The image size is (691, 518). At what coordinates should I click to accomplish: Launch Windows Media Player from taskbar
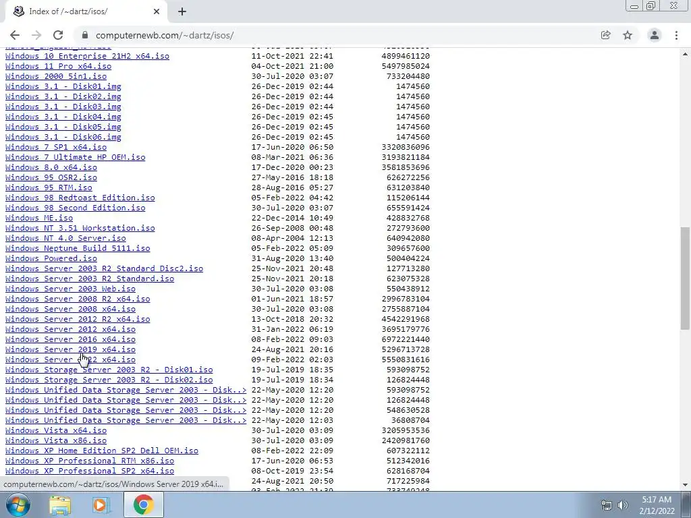click(x=101, y=505)
